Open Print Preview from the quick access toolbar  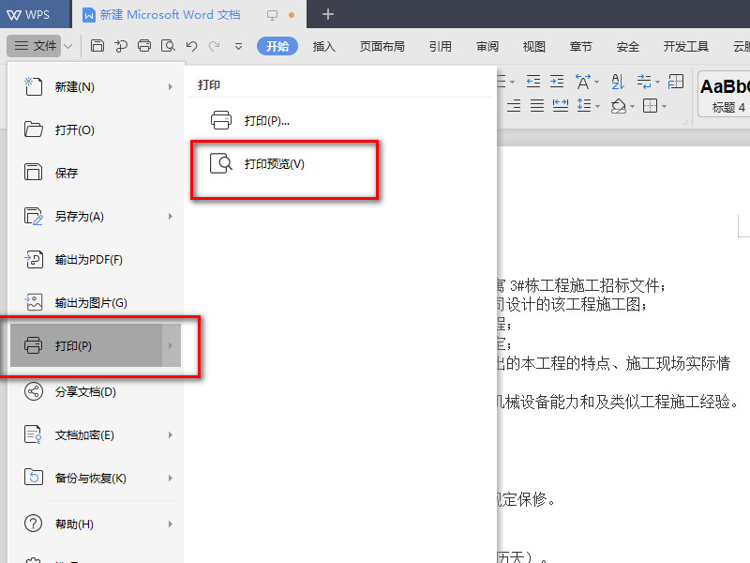click(x=169, y=45)
